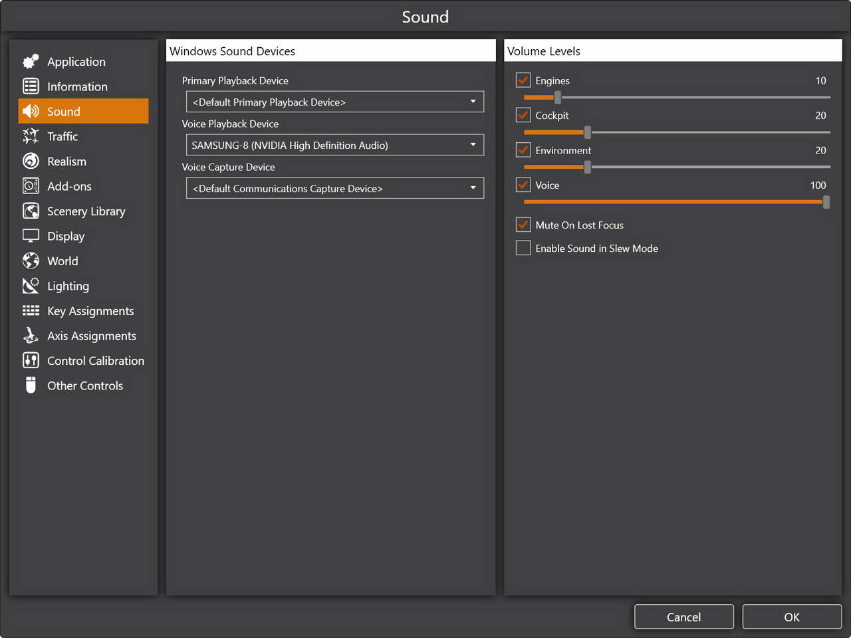Click the Control Calibration sliders icon

point(31,361)
